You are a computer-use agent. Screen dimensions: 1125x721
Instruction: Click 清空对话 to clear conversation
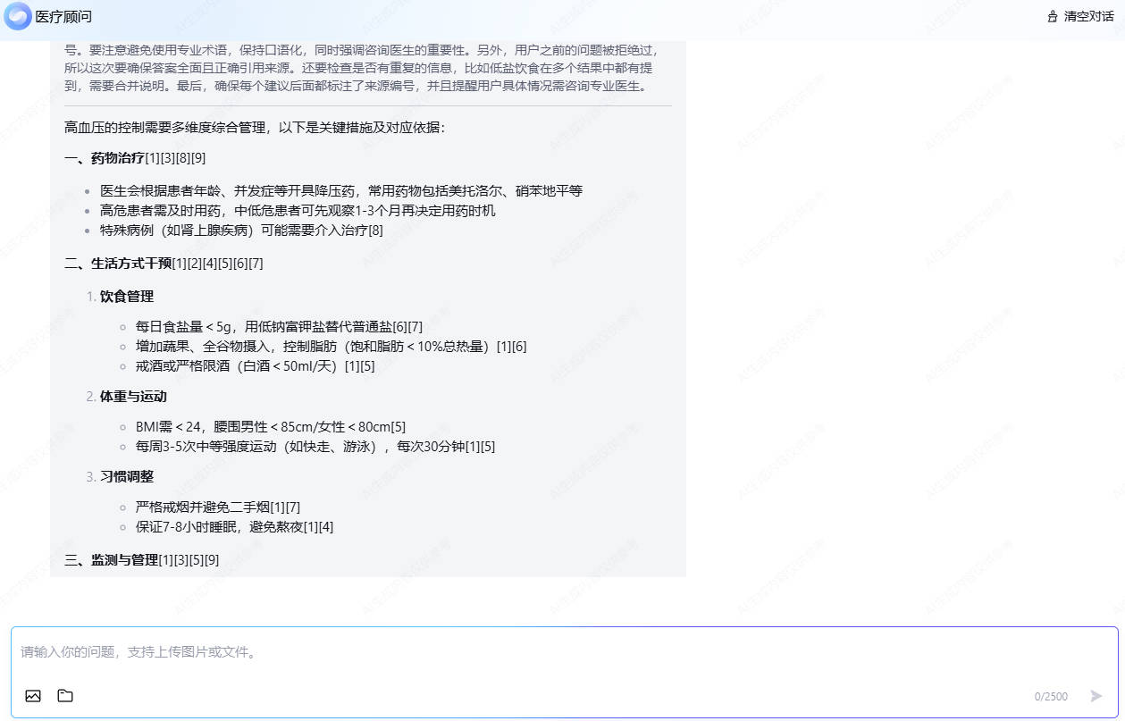(1088, 16)
